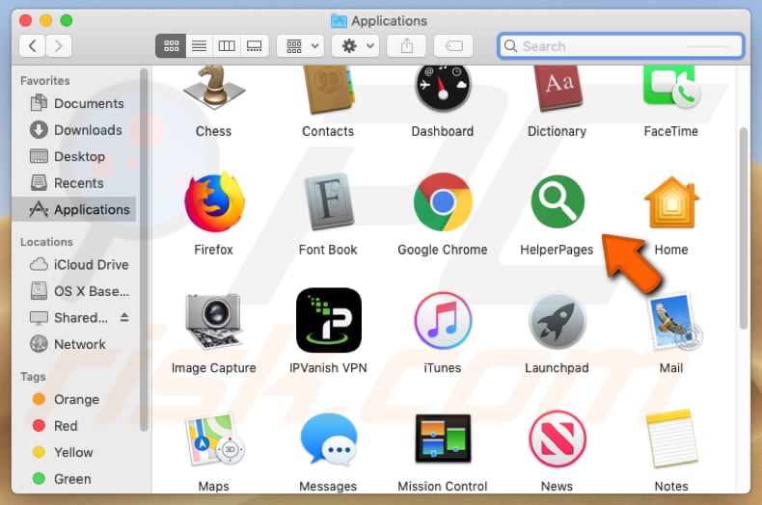Click into the Search field

click(620, 46)
